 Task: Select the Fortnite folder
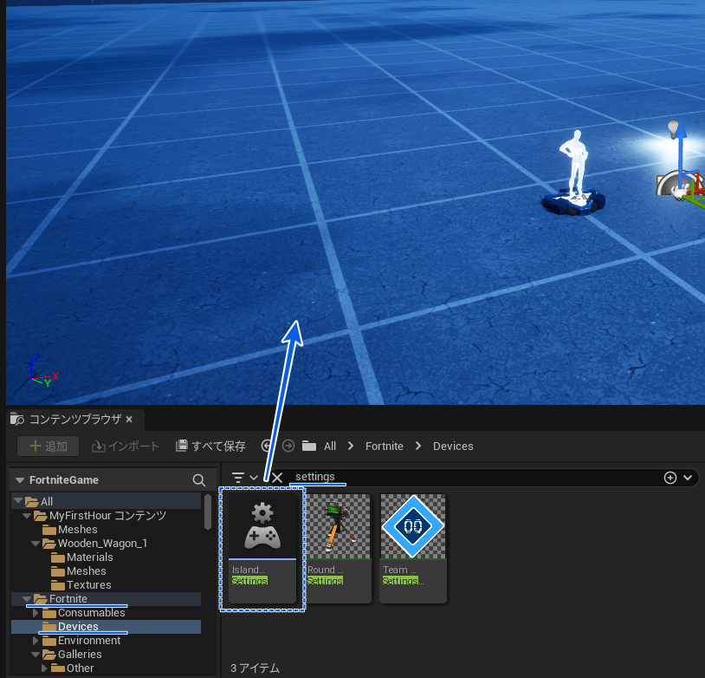(x=107, y=599)
